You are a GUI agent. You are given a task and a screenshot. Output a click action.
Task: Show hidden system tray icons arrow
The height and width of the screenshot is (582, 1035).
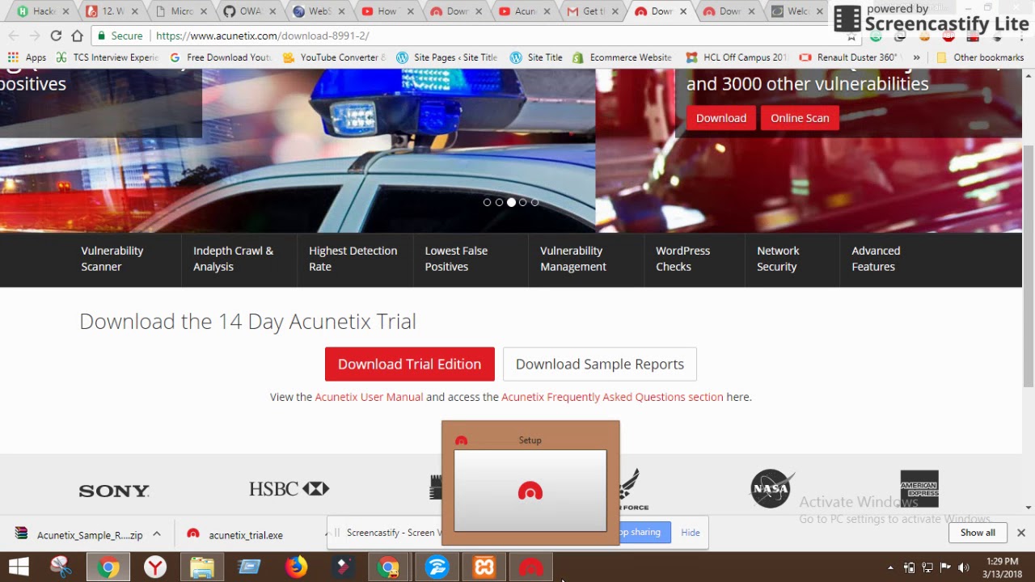pos(890,567)
